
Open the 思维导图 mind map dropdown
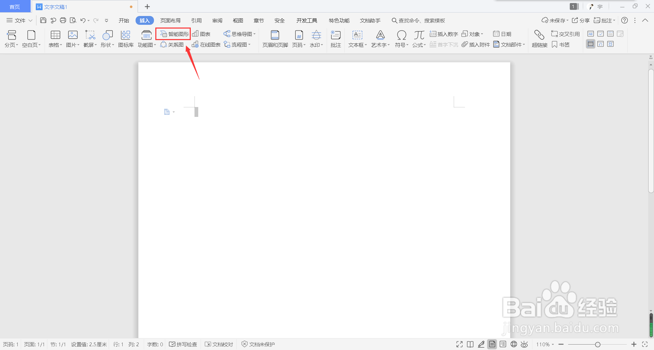239,34
